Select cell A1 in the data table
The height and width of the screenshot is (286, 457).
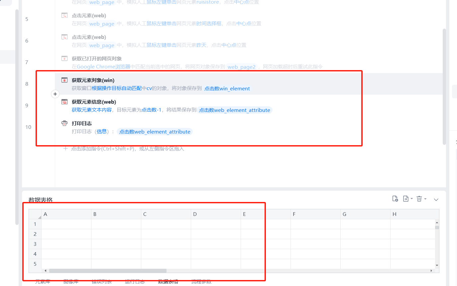[66, 224]
